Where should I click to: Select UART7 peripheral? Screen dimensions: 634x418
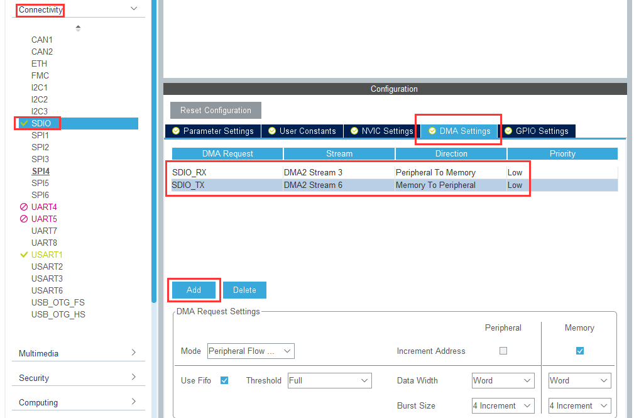click(x=44, y=231)
